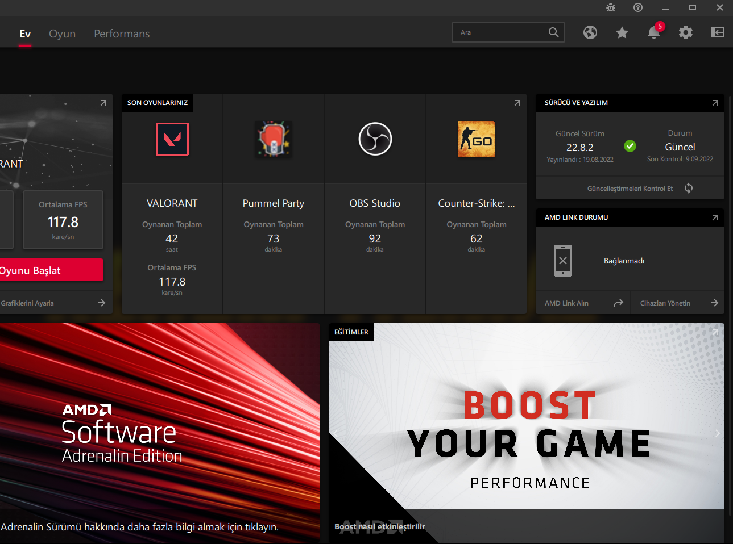733x544 pixels.
Task: Click Grafiklerini Ayarla link
Action: (27, 303)
